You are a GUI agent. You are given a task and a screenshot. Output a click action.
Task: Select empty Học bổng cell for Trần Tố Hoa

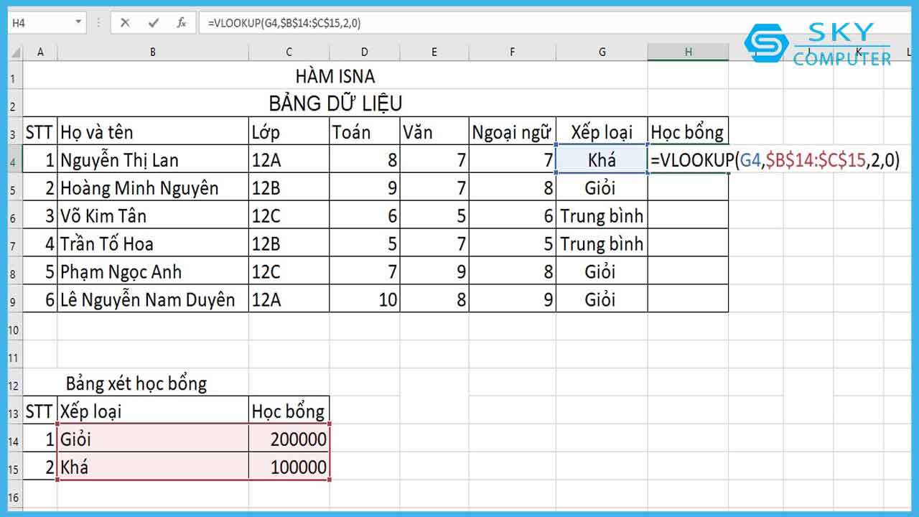[x=688, y=243]
